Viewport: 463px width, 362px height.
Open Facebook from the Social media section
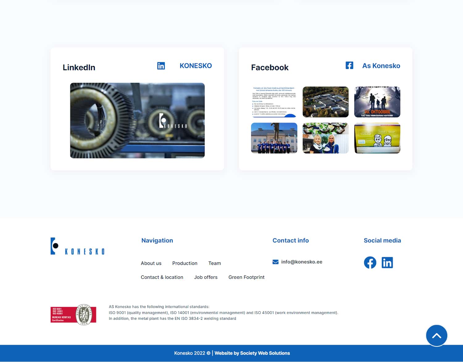pyautogui.click(x=370, y=262)
